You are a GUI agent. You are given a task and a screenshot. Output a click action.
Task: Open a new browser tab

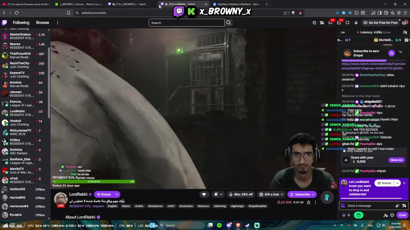[266, 4]
